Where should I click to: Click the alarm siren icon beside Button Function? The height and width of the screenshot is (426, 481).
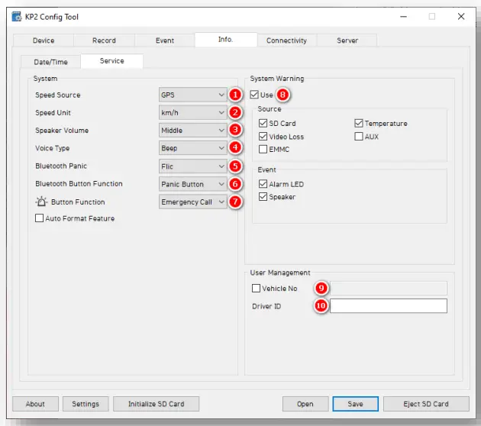pyautogui.click(x=41, y=202)
